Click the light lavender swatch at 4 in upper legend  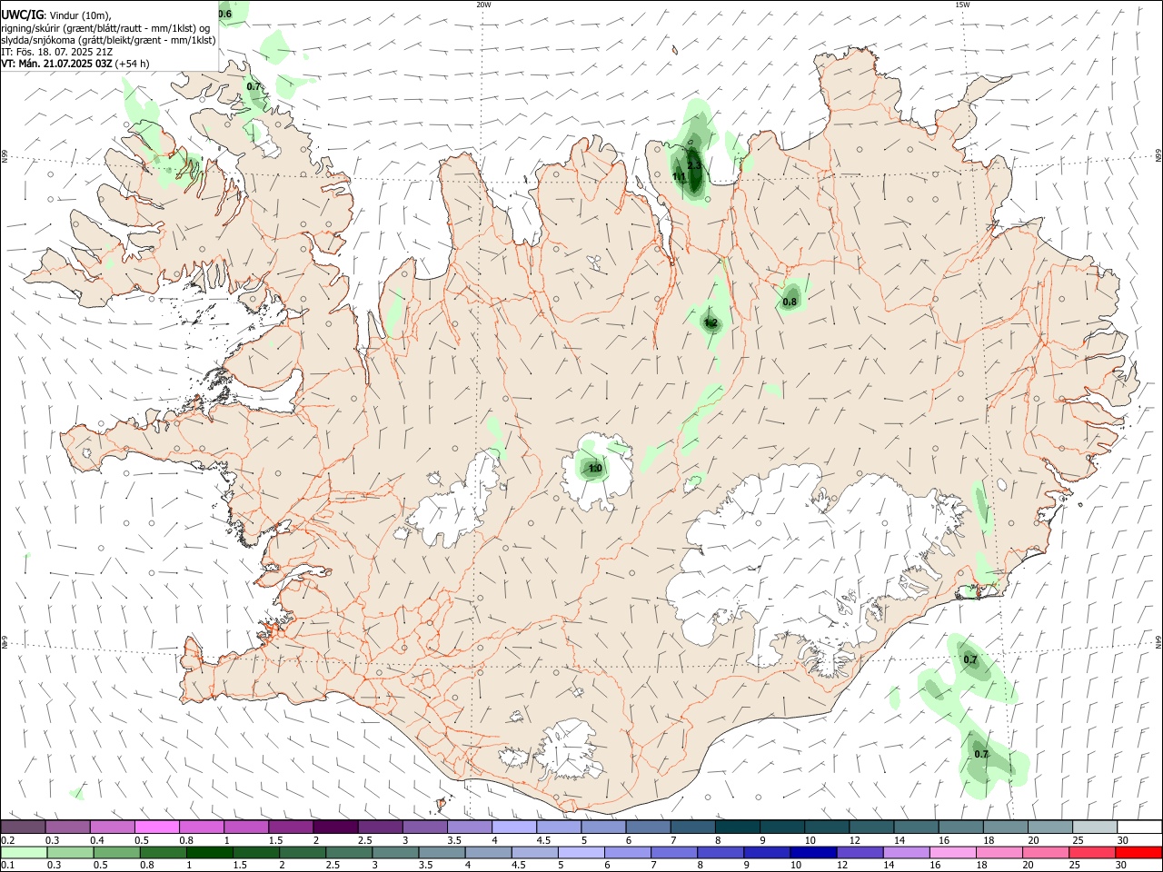point(514,827)
